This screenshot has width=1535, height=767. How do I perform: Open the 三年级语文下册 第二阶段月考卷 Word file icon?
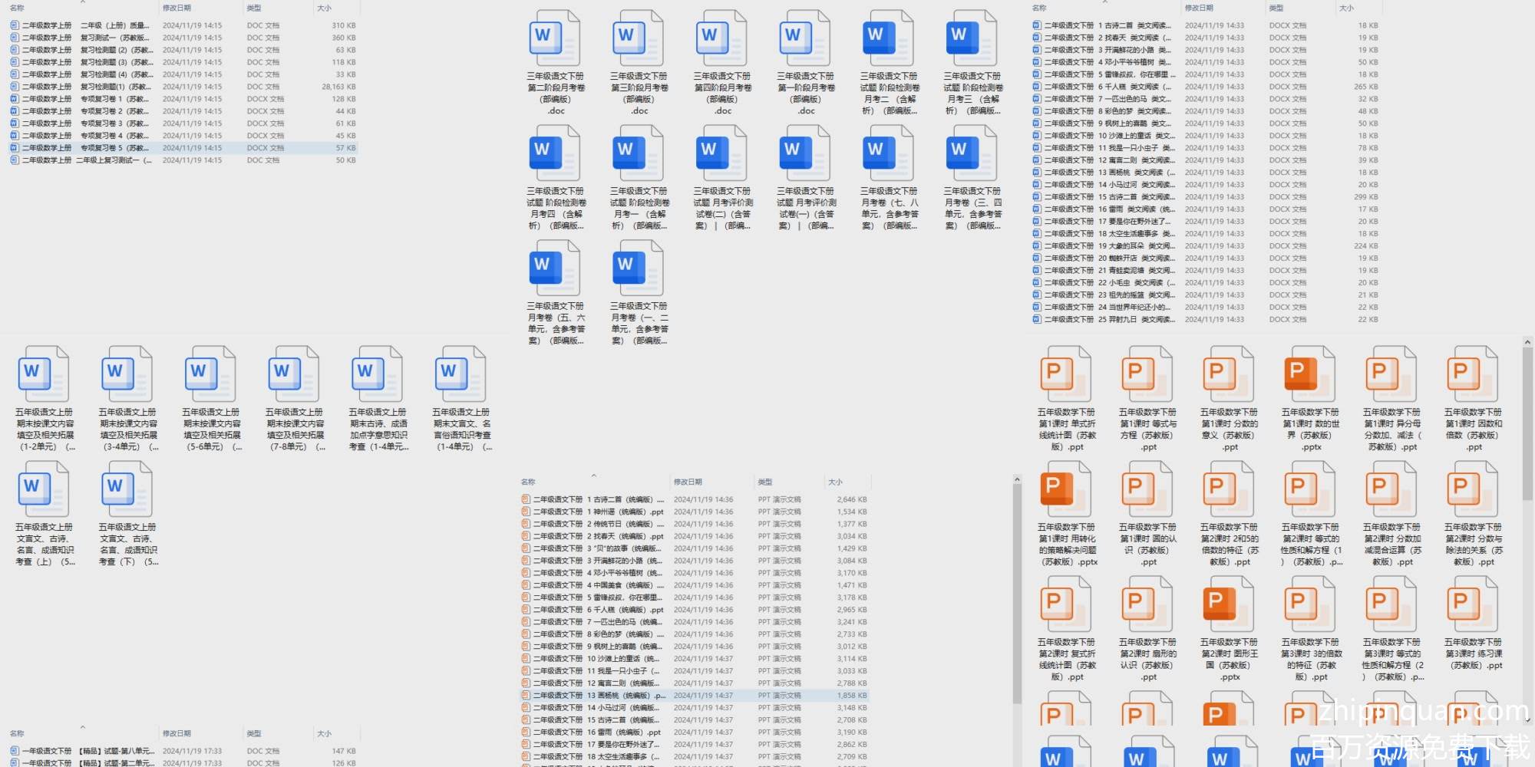[555, 38]
